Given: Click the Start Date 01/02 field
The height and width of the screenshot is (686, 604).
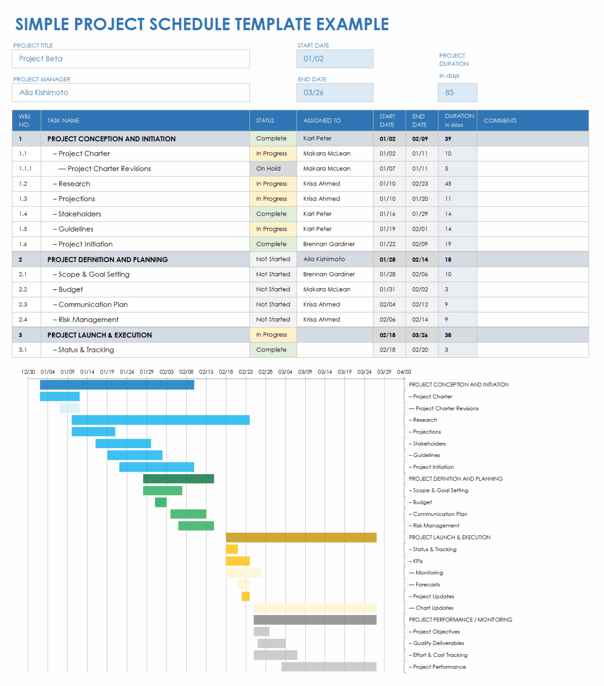Looking at the screenshot, I should pyautogui.click(x=334, y=59).
